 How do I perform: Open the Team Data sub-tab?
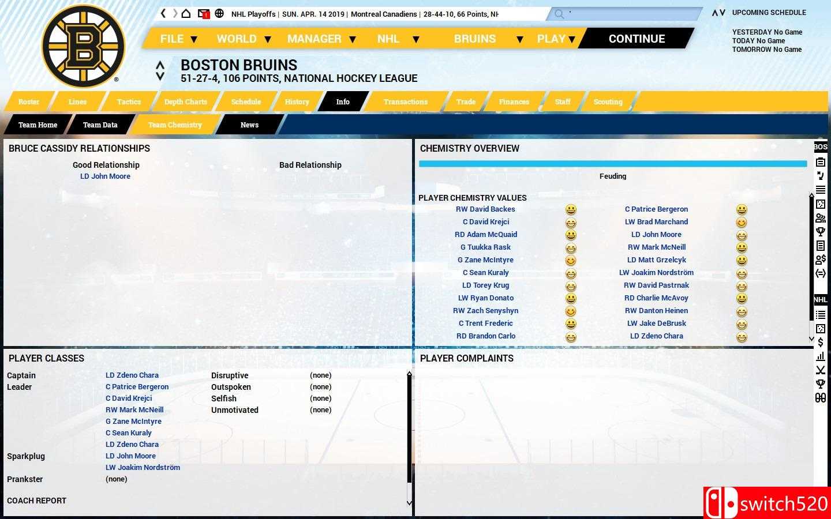[x=100, y=125]
